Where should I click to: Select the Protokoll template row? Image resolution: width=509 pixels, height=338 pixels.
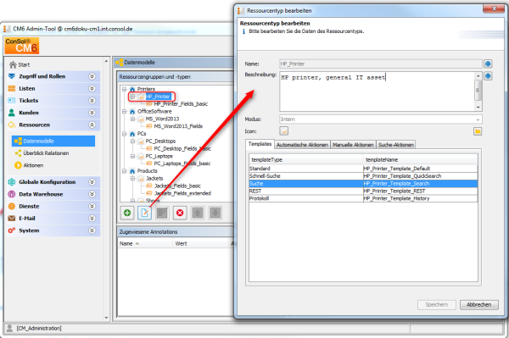364,198
